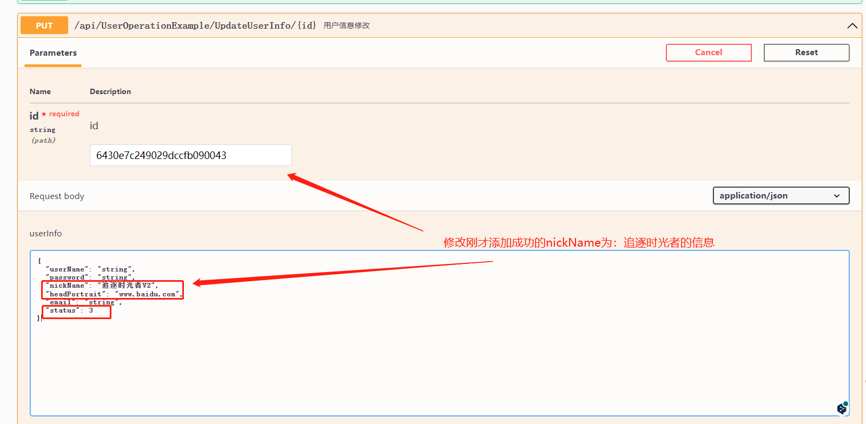Screen dimensions: 866x424
Task: Select the Parameters tab
Action: coord(53,53)
